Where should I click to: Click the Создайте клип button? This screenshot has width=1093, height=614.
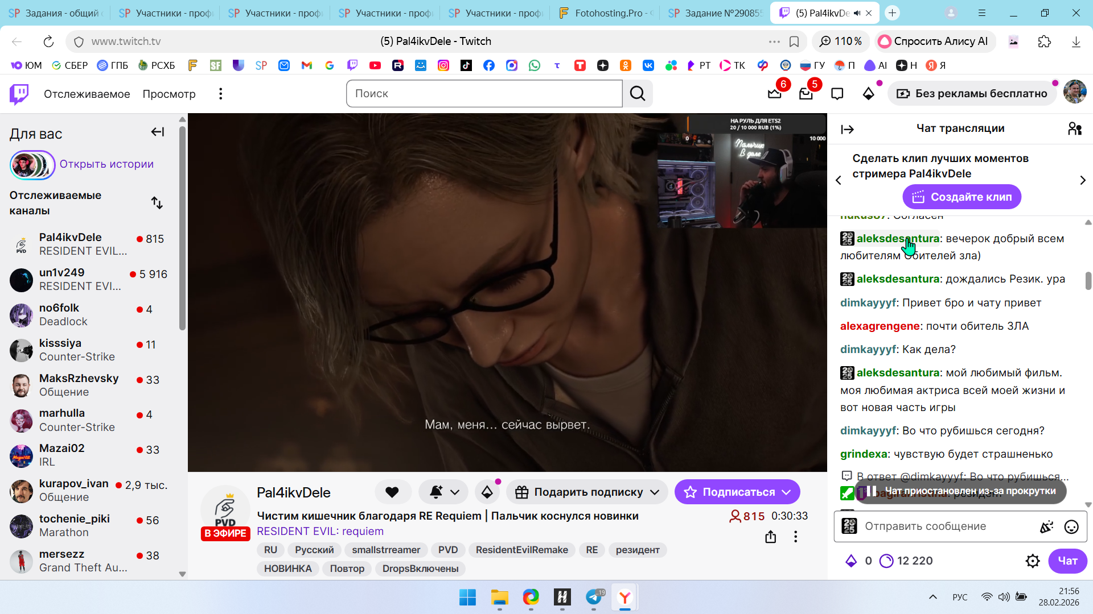pos(961,197)
